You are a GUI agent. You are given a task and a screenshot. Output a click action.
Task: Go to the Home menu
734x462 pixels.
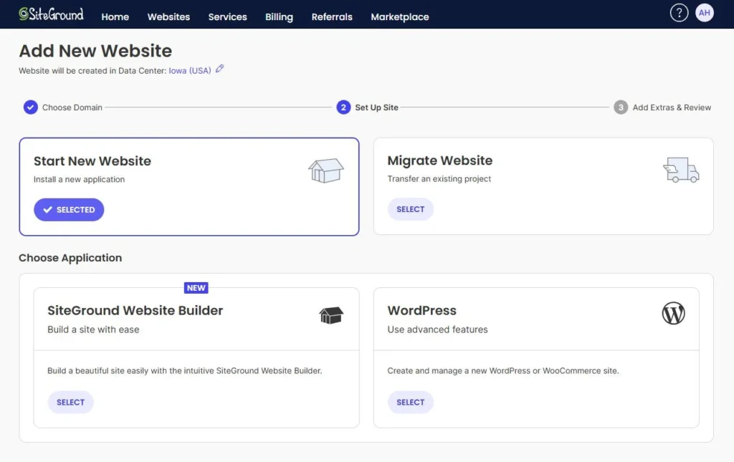tap(115, 17)
